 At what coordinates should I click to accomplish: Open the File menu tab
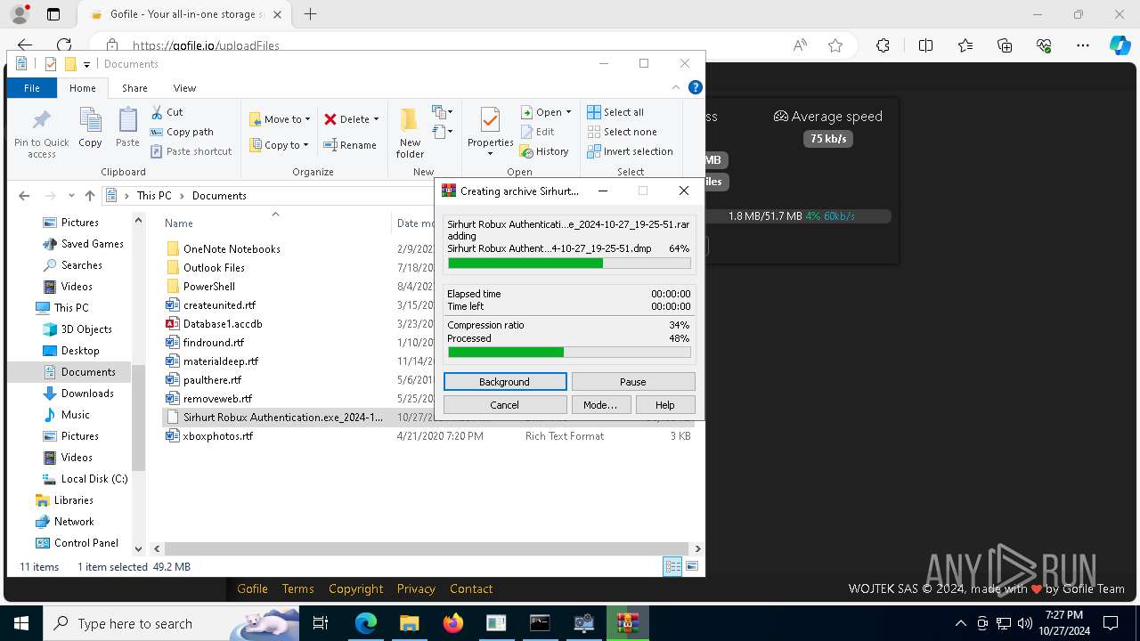[x=31, y=88]
